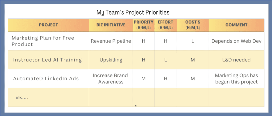Select the "Instructor Led AI Training" project cell
This screenshot has width=272, height=116.
tap(47, 60)
